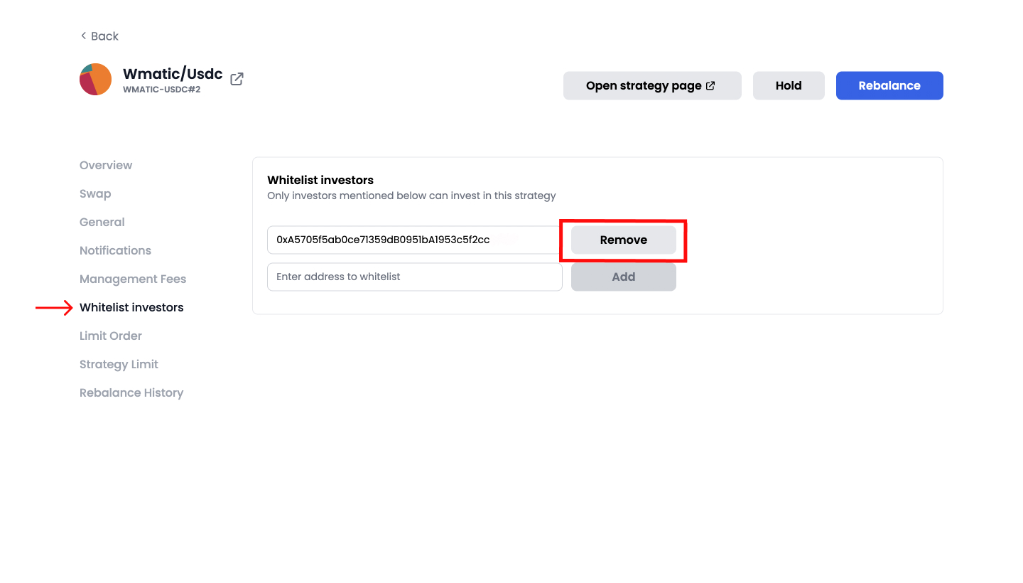This screenshot has height=583, width=1023.
Task: Click the Add whitelist button
Action: (623, 277)
